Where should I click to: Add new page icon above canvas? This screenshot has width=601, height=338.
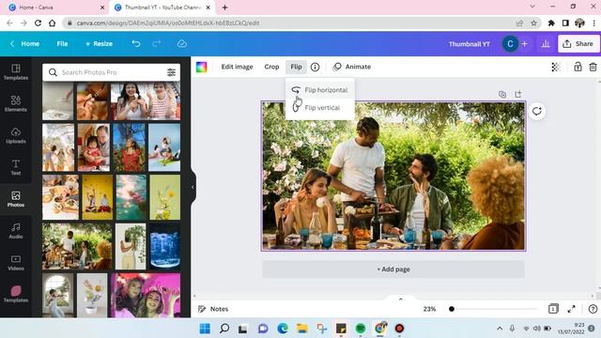[517, 94]
